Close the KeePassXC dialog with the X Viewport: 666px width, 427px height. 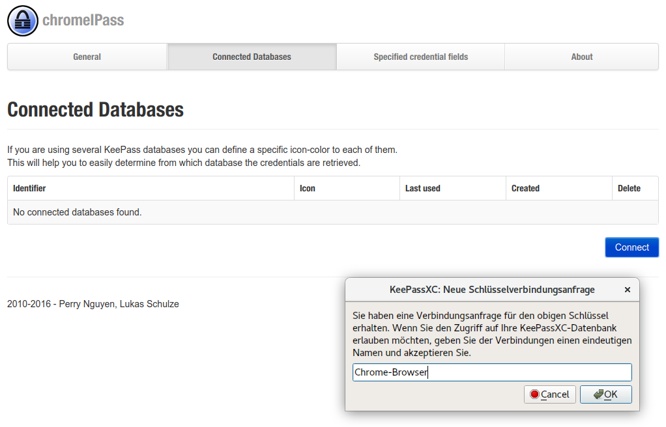[x=628, y=290]
